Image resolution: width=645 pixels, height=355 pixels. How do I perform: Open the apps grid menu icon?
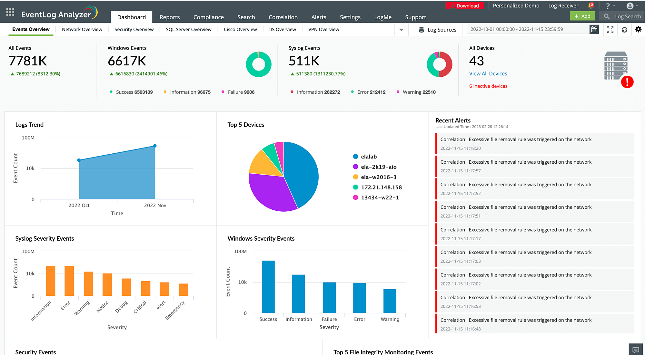point(10,12)
